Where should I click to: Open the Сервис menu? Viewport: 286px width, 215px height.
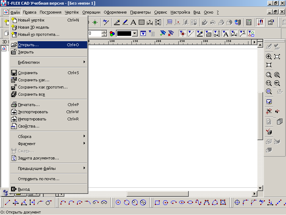161,12
